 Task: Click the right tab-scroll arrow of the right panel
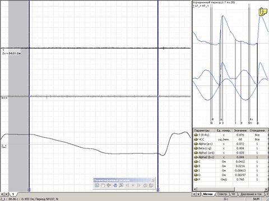(198, 194)
